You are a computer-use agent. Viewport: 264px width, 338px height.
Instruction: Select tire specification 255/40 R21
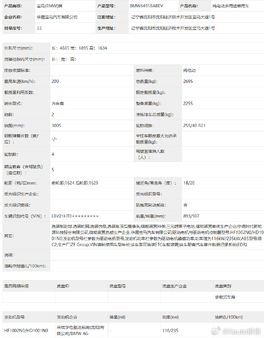(194, 125)
